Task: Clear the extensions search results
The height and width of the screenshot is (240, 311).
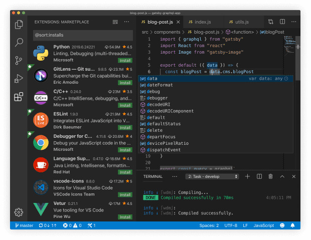Action: (x=115, y=22)
